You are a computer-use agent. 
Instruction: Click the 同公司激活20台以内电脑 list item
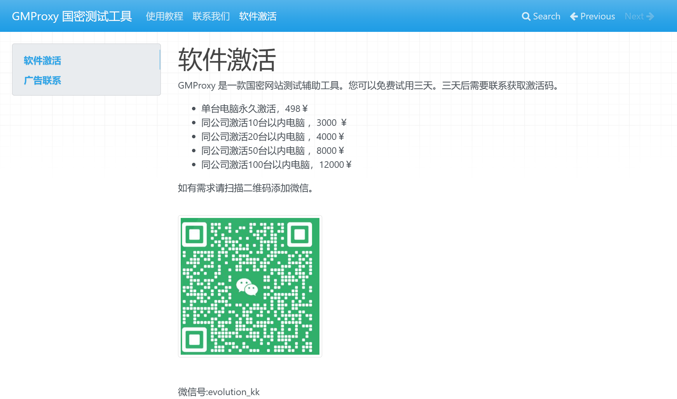coord(273,137)
